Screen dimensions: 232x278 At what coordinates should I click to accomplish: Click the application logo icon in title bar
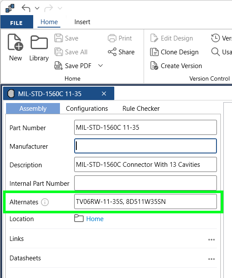tap(10, 8)
